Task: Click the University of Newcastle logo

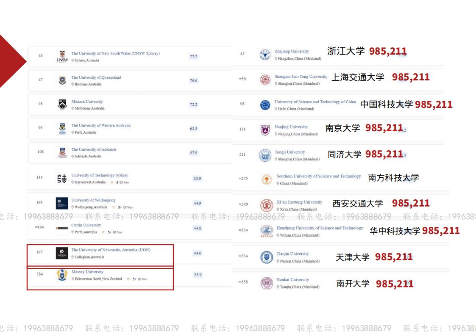Action: (x=62, y=253)
